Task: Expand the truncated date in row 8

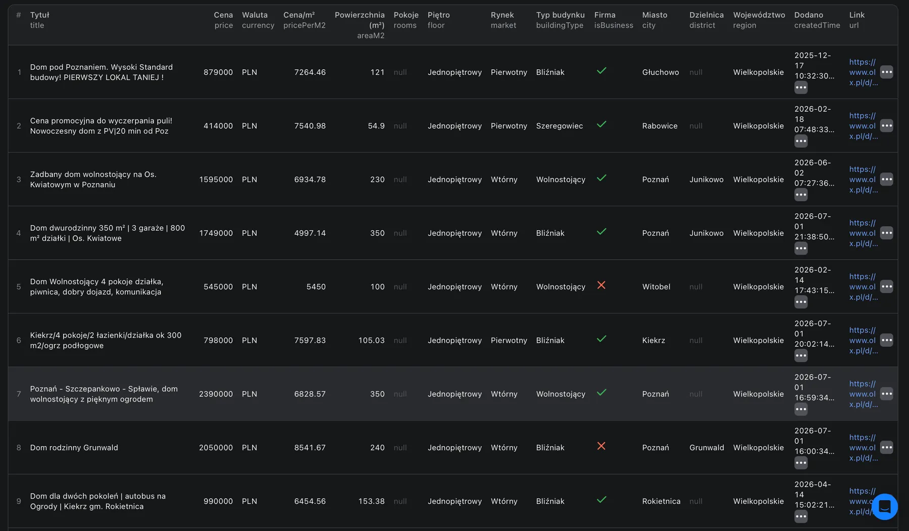Action: tap(801, 463)
